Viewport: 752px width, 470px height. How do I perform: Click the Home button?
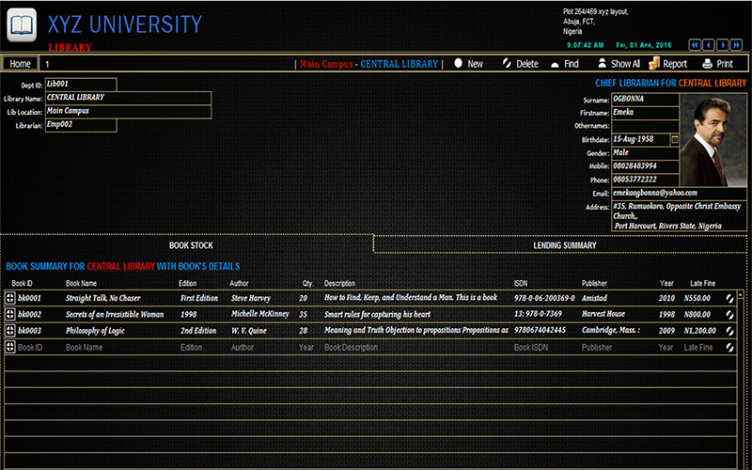[x=20, y=64]
